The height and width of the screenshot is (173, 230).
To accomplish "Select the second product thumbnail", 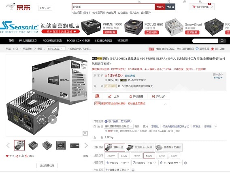I will [x=33, y=146].
